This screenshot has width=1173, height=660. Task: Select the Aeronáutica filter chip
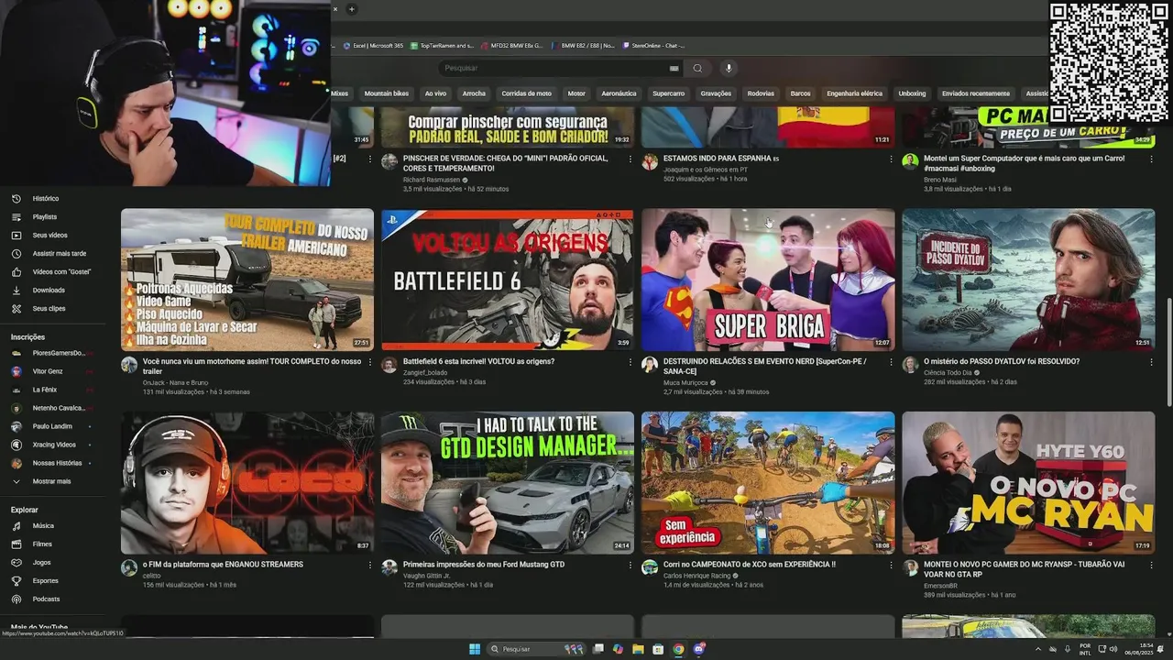(x=619, y=93)
